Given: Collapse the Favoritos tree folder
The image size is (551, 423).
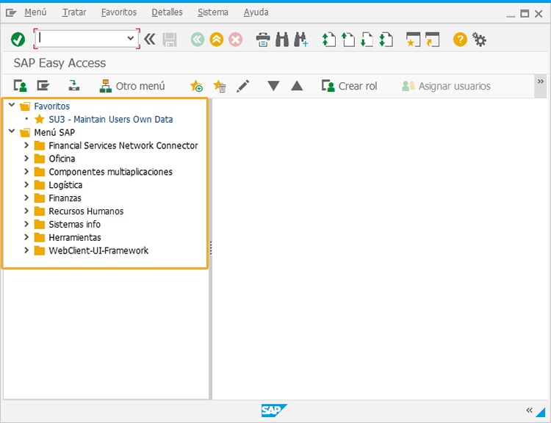Looking at the screenshot, I should (12, 105).
